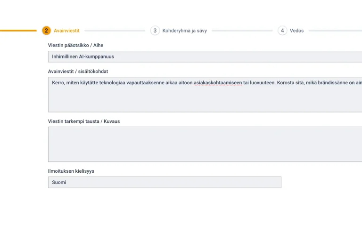
Task: Click the Viestin pääotsikko / Aihe label
Action: pos(75,45)
